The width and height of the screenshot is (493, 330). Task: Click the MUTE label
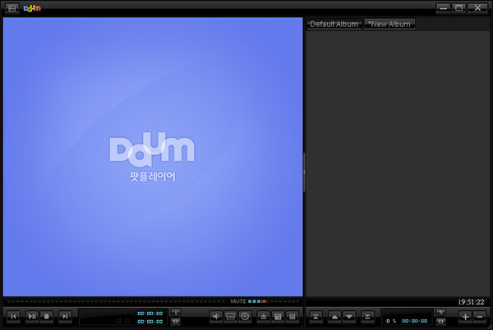point(238,301)
